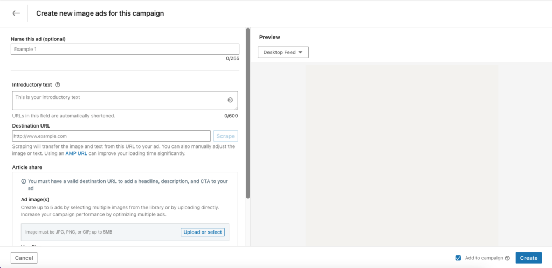The image size is (552, 268).
Task: Focus the Name this ad field
Action: (125, 49)
